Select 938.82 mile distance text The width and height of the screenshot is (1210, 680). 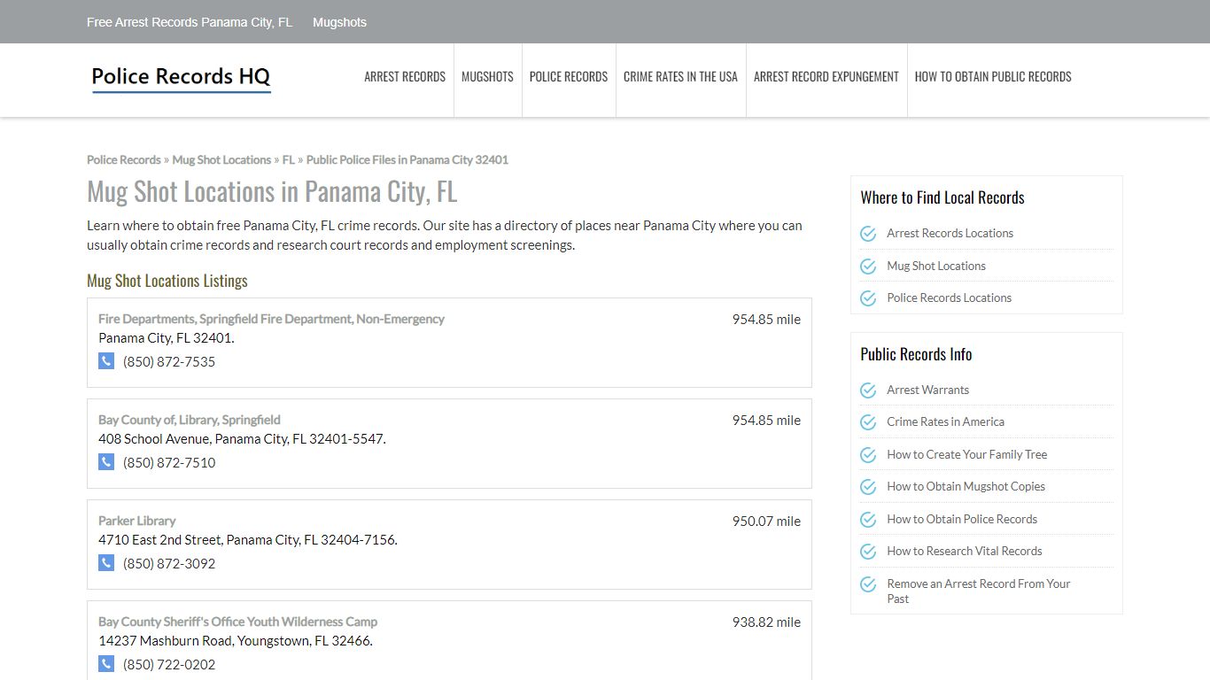pyautogui.click(x=766, y=622)
